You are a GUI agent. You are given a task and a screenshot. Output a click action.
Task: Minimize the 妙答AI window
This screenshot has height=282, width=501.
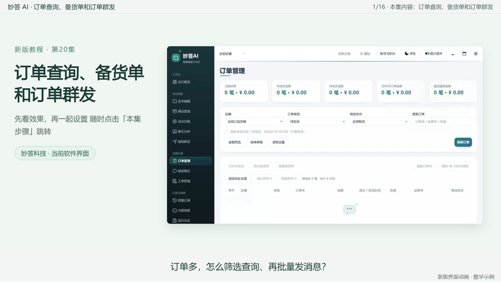pos(453,54)
